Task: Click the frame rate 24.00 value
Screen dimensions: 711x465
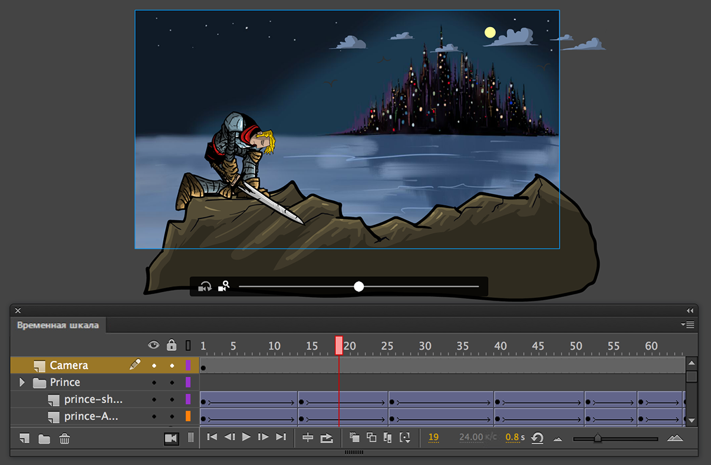Action: [x=471, y=437]
